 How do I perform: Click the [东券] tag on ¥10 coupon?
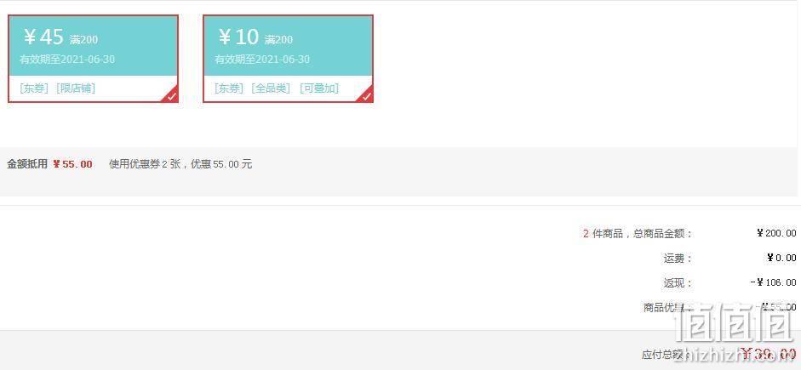pos(229,88)
